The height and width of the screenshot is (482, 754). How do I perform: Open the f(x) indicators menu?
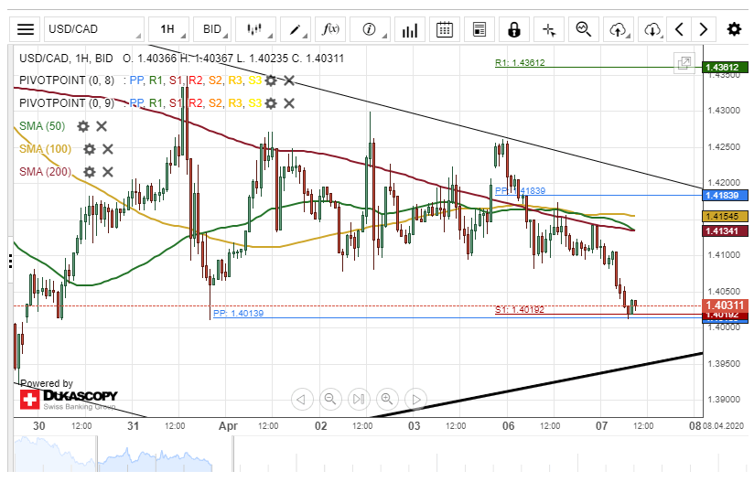tap(330, 29)
